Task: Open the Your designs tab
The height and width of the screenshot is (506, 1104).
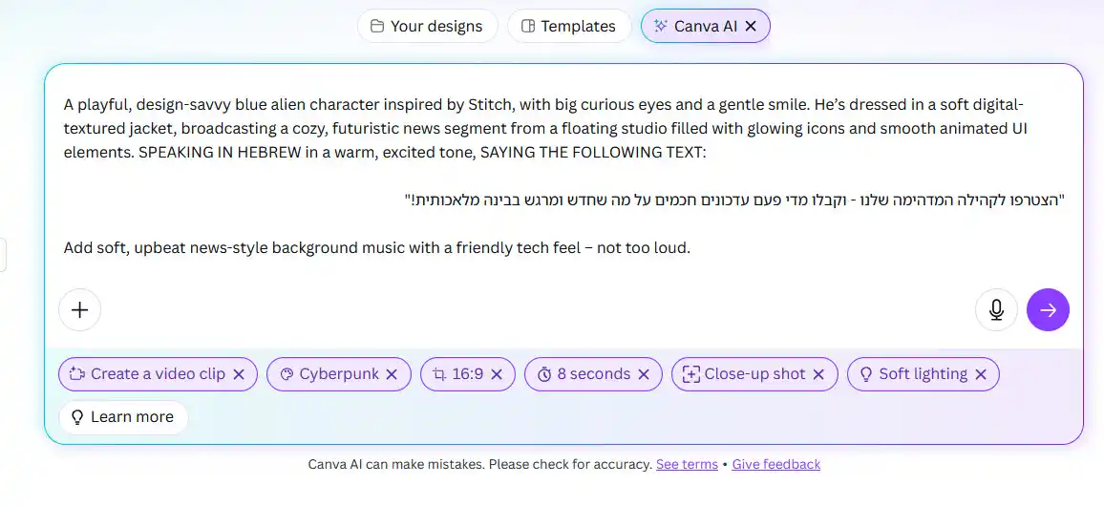Action: 428,26
